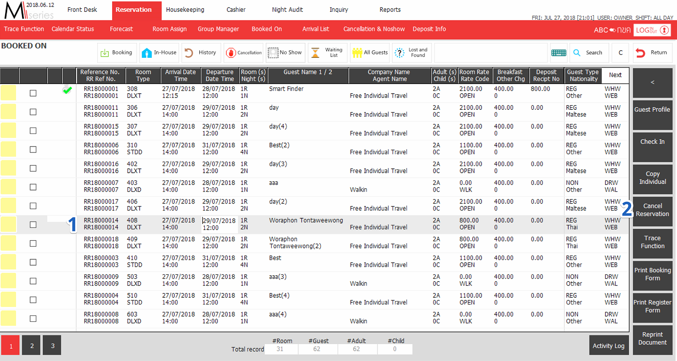Viewport: 677px width, 361px height.
Task: Open the Activity Log
Action: (x=608, y=345)
